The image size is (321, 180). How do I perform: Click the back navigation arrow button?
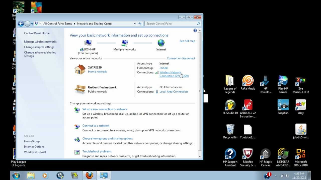tap(21, 24)
